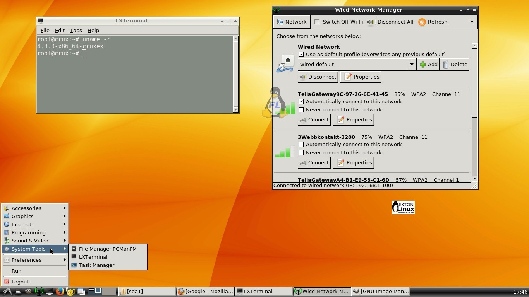The height and width of the screenshot is (297, 529).
Task: Click the Wicd network list scrollbar up arrow
Action: [474, 46]
